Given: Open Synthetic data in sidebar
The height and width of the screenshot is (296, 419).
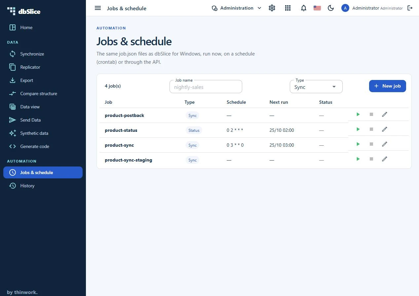Looking at the screenshot, I should click(x=43, y=133).
